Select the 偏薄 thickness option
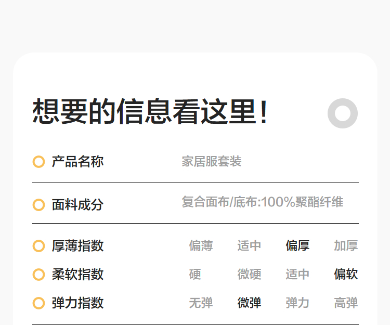This screenshot has height=325, width=390. (201, 245)
